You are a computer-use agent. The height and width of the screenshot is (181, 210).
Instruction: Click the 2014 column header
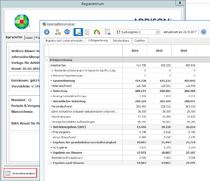[x=135, y=51]
